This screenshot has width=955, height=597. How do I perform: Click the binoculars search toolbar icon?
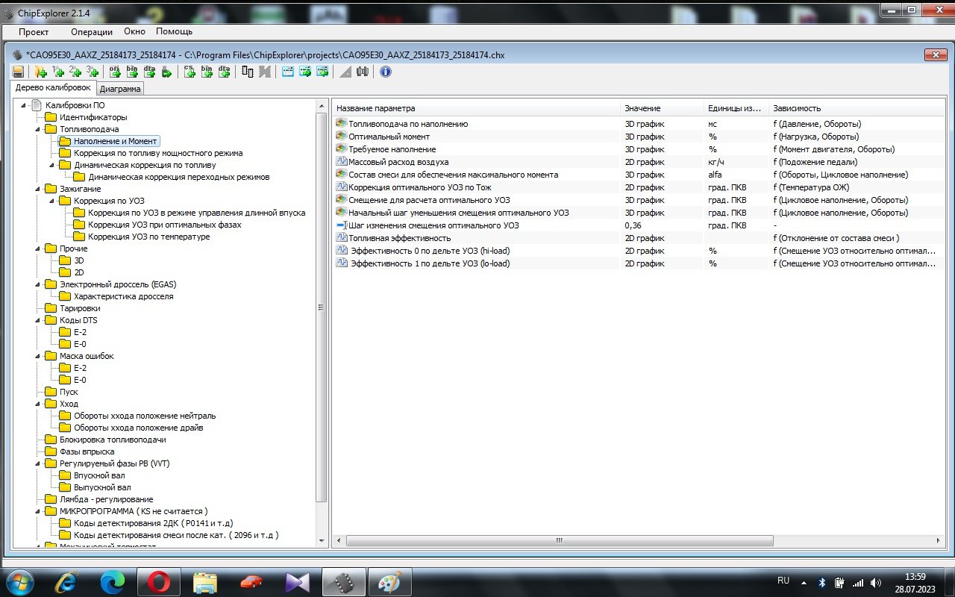(363, 72)
